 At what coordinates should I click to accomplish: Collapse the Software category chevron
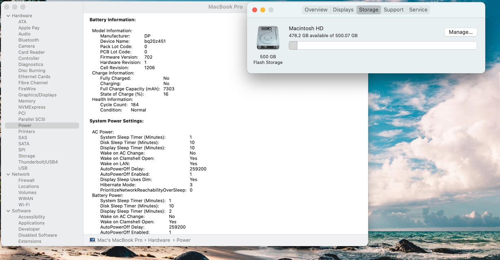[8, 211]
